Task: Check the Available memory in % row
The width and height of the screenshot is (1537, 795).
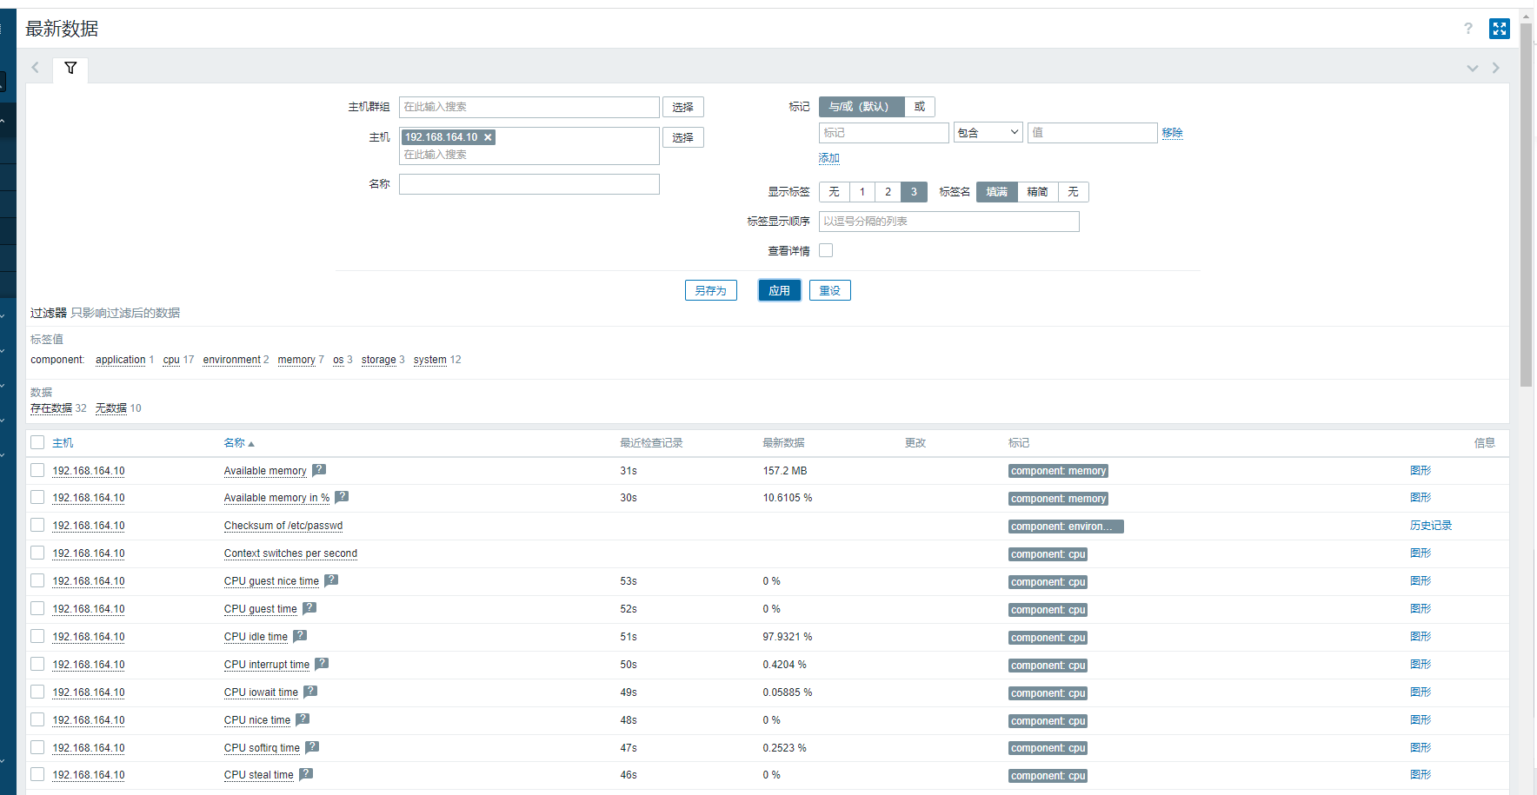Action: click(x=37, y=497)
